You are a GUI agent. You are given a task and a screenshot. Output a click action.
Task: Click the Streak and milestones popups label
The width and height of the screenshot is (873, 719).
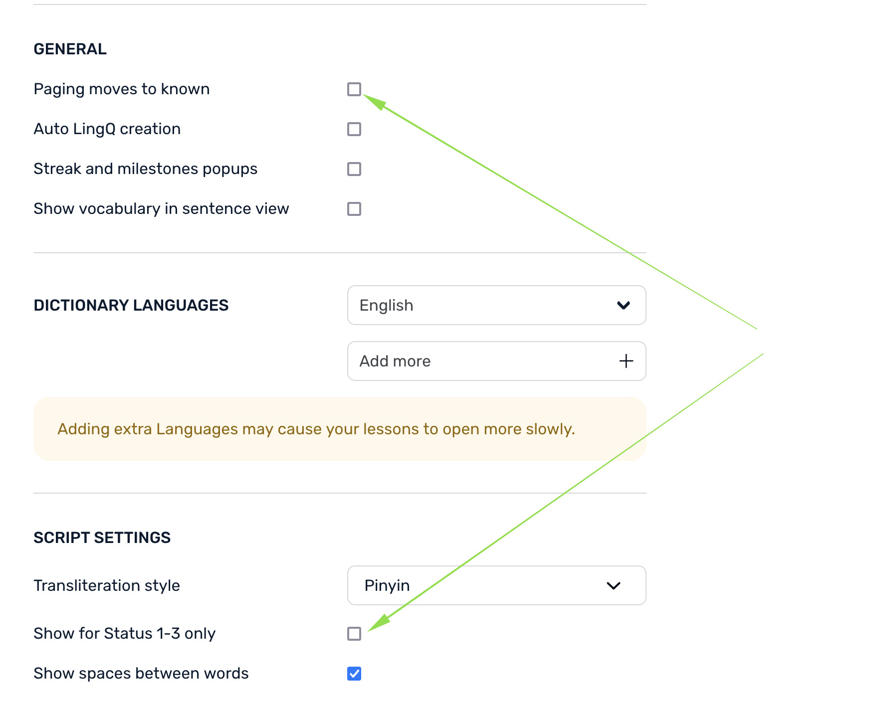146,169
